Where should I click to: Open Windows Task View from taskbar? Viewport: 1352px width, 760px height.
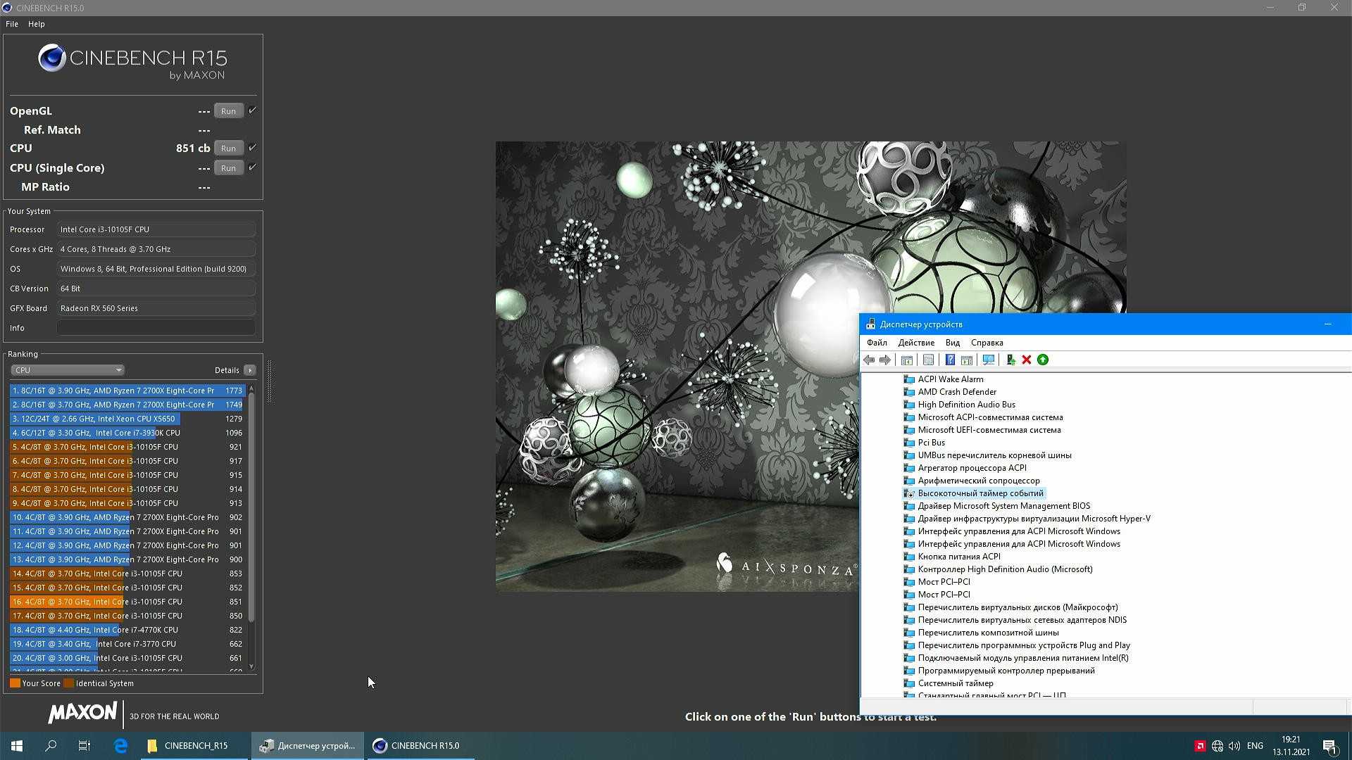tap(84, 745)
